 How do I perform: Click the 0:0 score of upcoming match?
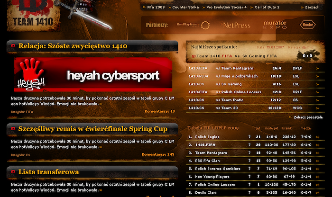pyautogui.click(x=307, y=56)
